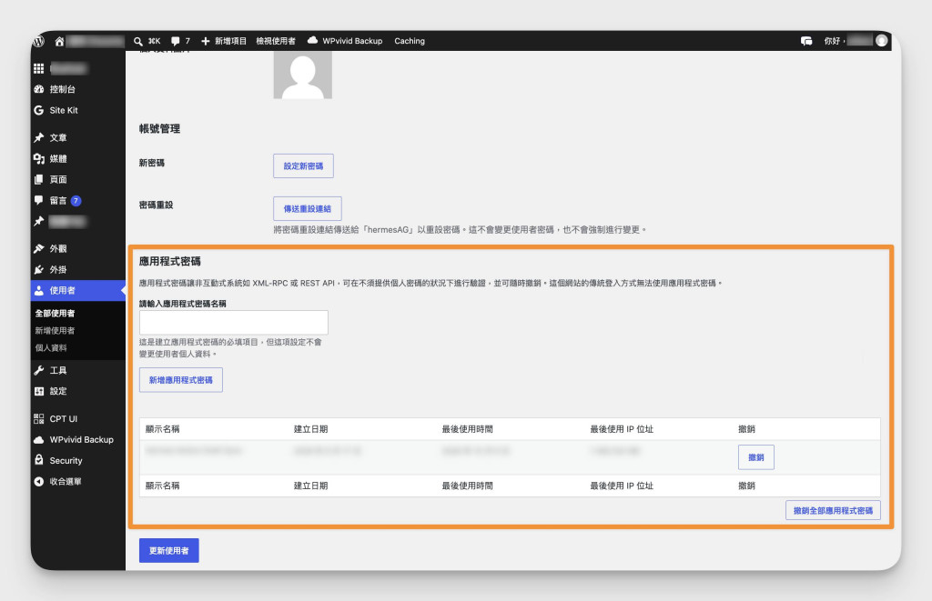Click 傳送重設連結 button
Image resolution: width=932 pixels, height=601 pixels.
[x=308, y=208]
